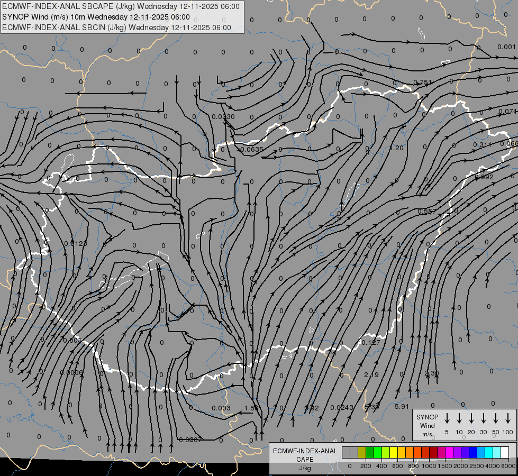Screen dimensions: 518x476
Task: Click the 1.20 value on the map
Action: tap(396, 148)
